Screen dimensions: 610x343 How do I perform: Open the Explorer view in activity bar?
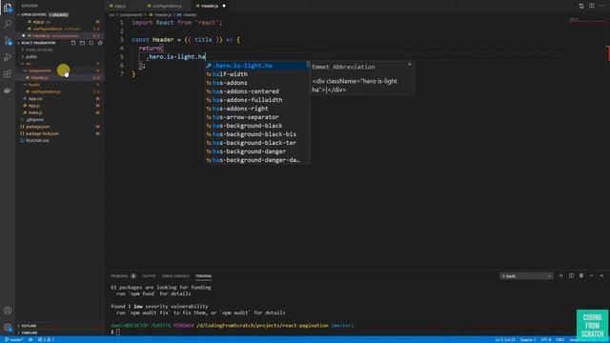8,8
